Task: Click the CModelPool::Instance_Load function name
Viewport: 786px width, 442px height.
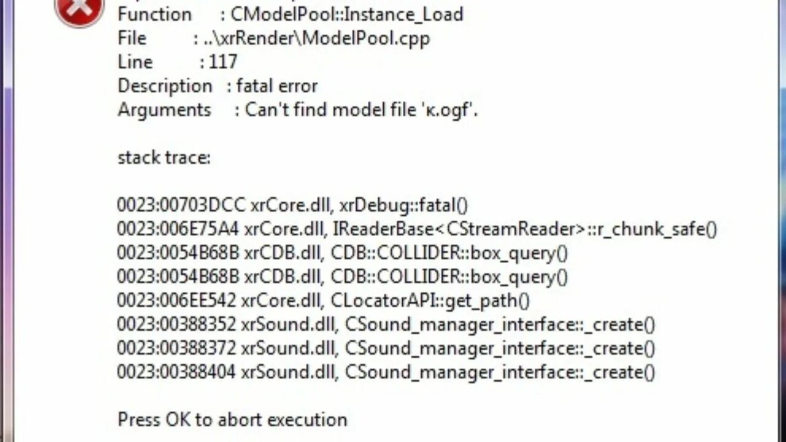Action: (347, 14)
